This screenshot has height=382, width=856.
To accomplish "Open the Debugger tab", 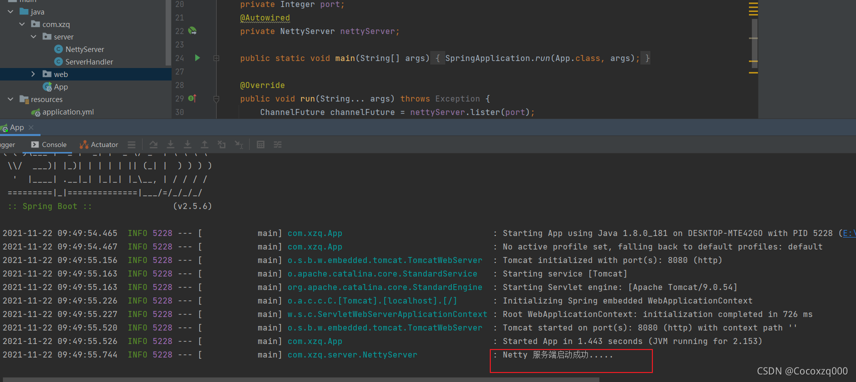I will click(x=8, y=144).
